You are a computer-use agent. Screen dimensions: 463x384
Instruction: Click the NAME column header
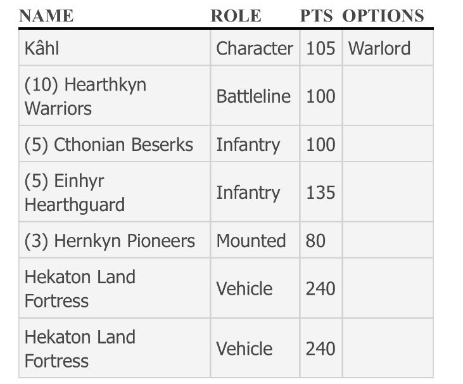coord(46,16)
